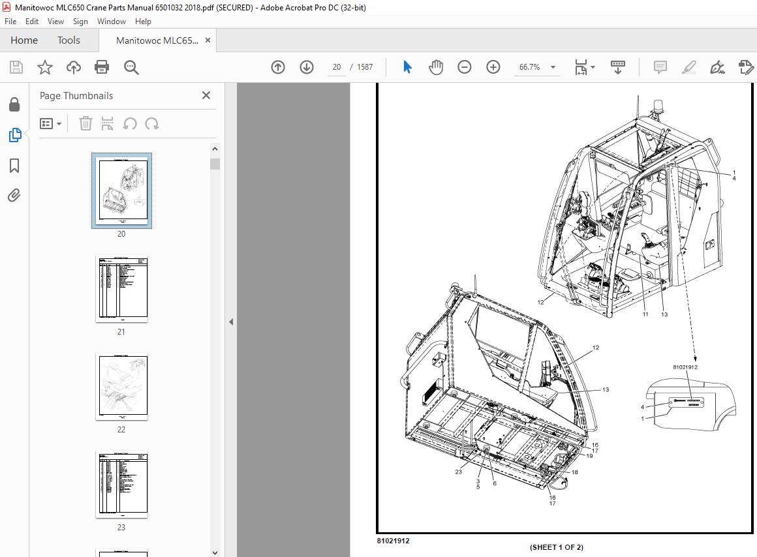Open security lock panel in sidebar
Image resolution: width=757 pixels, height=557 pixels.
14,104
